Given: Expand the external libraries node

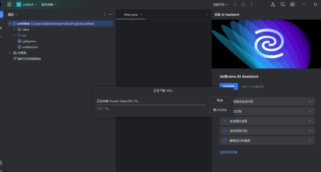Looking at the screenshot, I should tap(10, 53).
